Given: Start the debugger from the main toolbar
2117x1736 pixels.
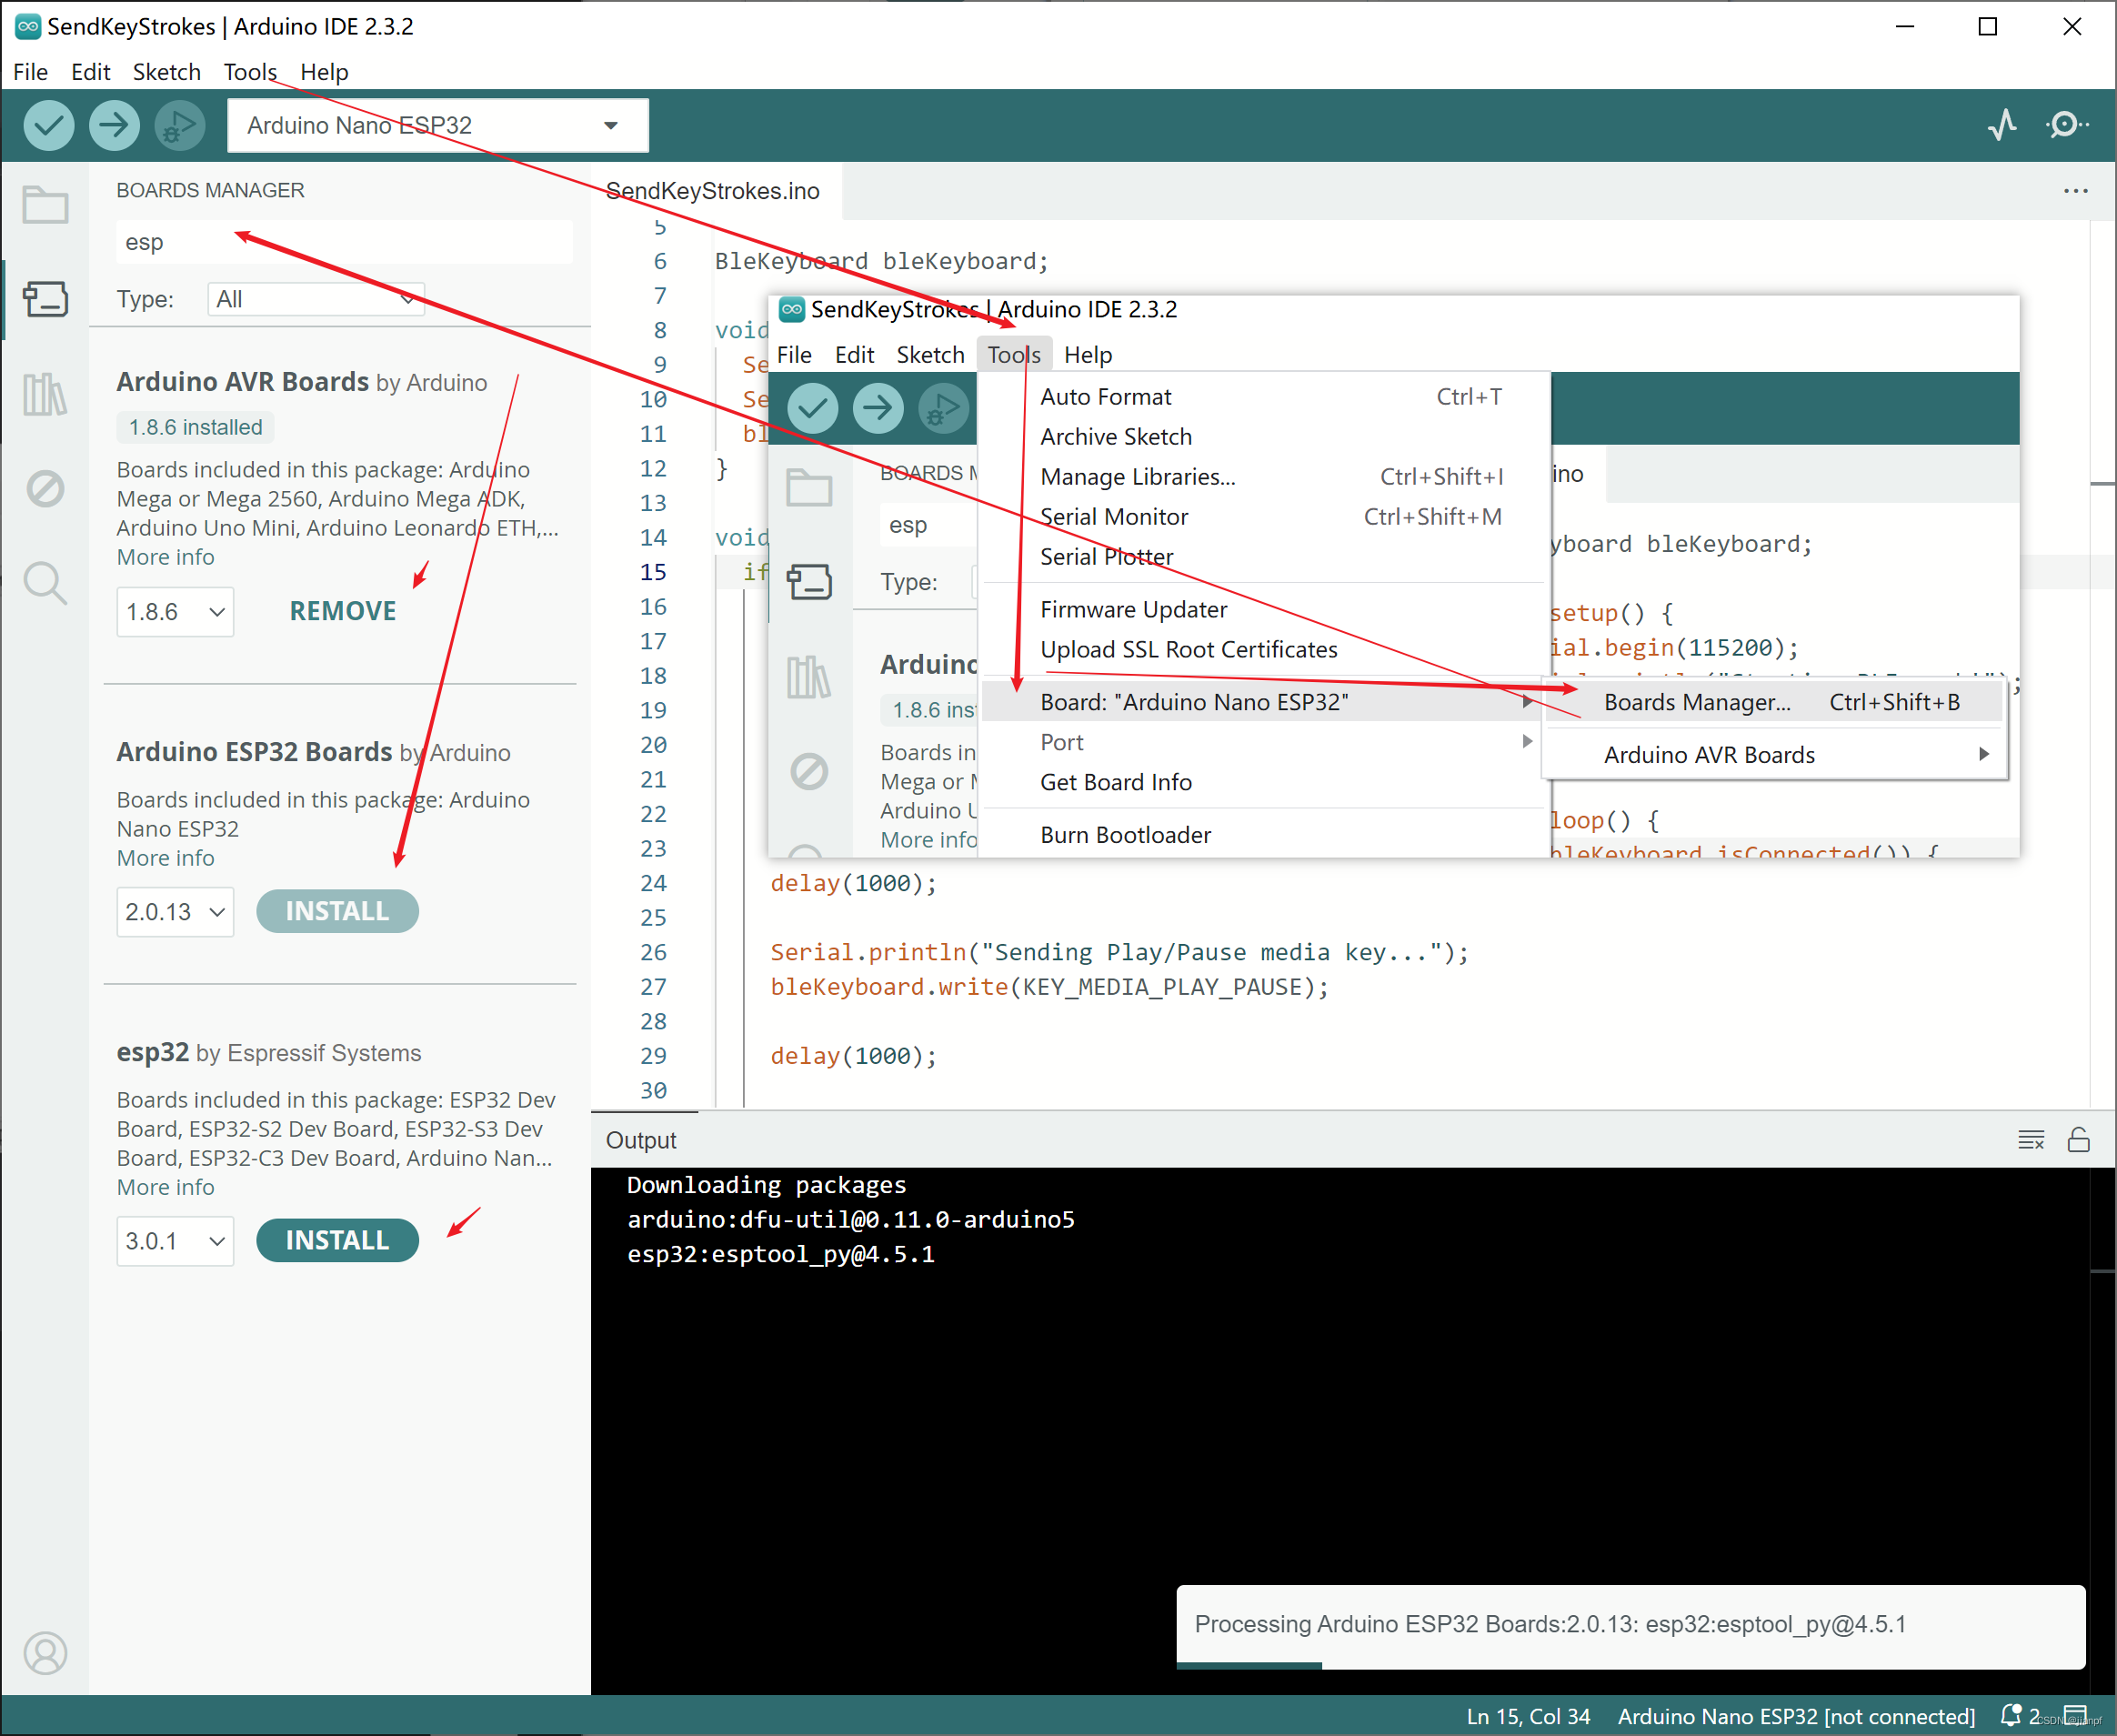Looking at the screenshot, I should click(180, 125).
